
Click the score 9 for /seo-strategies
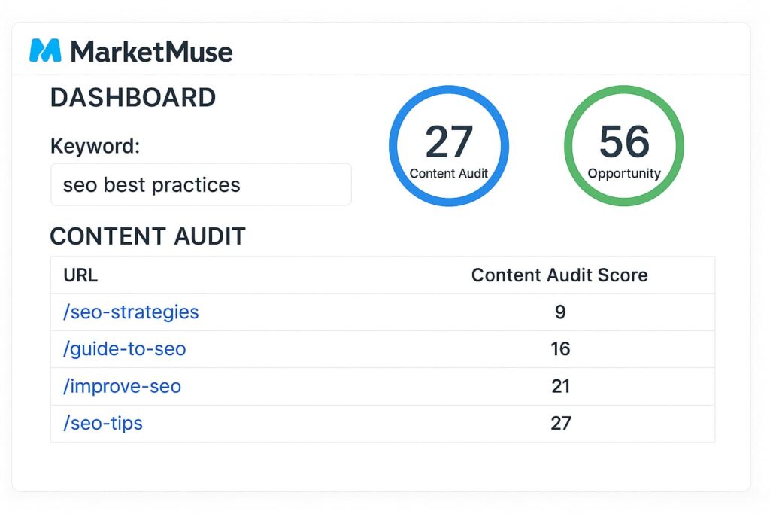(560, 312)
